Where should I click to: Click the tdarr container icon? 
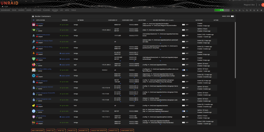coord(34,76)
